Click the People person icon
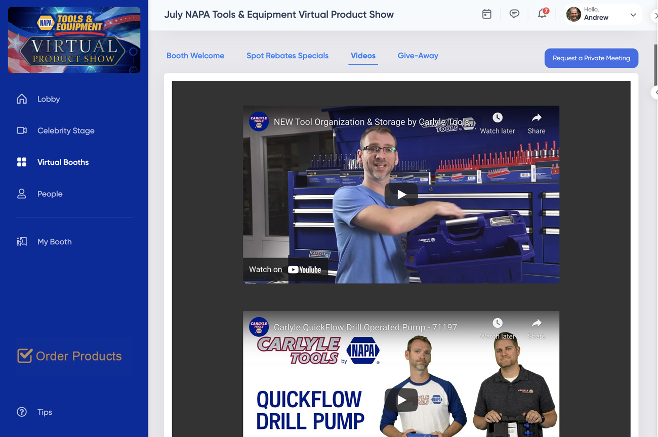The width and height of the screenshot is (658, 437). pos(22,194)
